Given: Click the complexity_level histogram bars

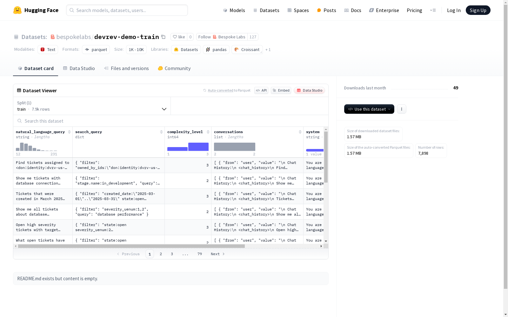Looking at the screenshot, I should [x=188, y=147].
